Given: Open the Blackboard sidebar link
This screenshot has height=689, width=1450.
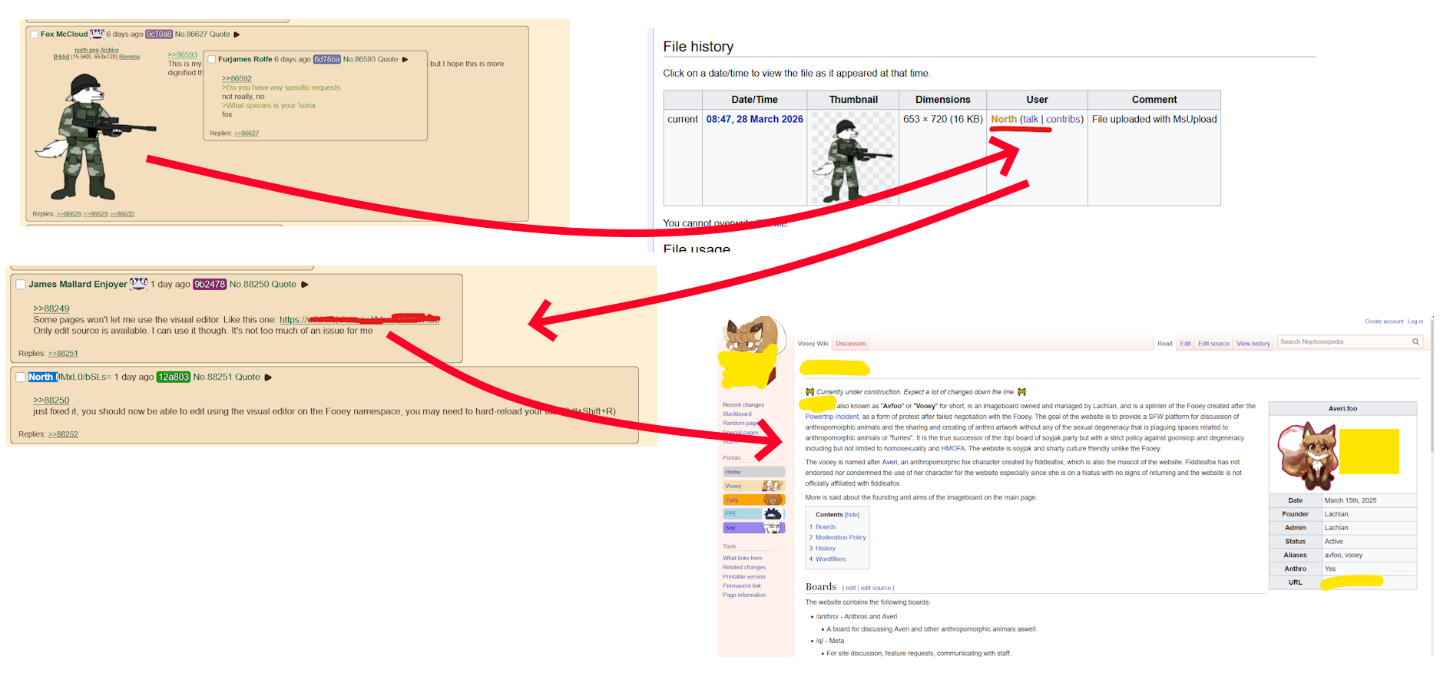Looking at the screenshot, I should 737,414.
